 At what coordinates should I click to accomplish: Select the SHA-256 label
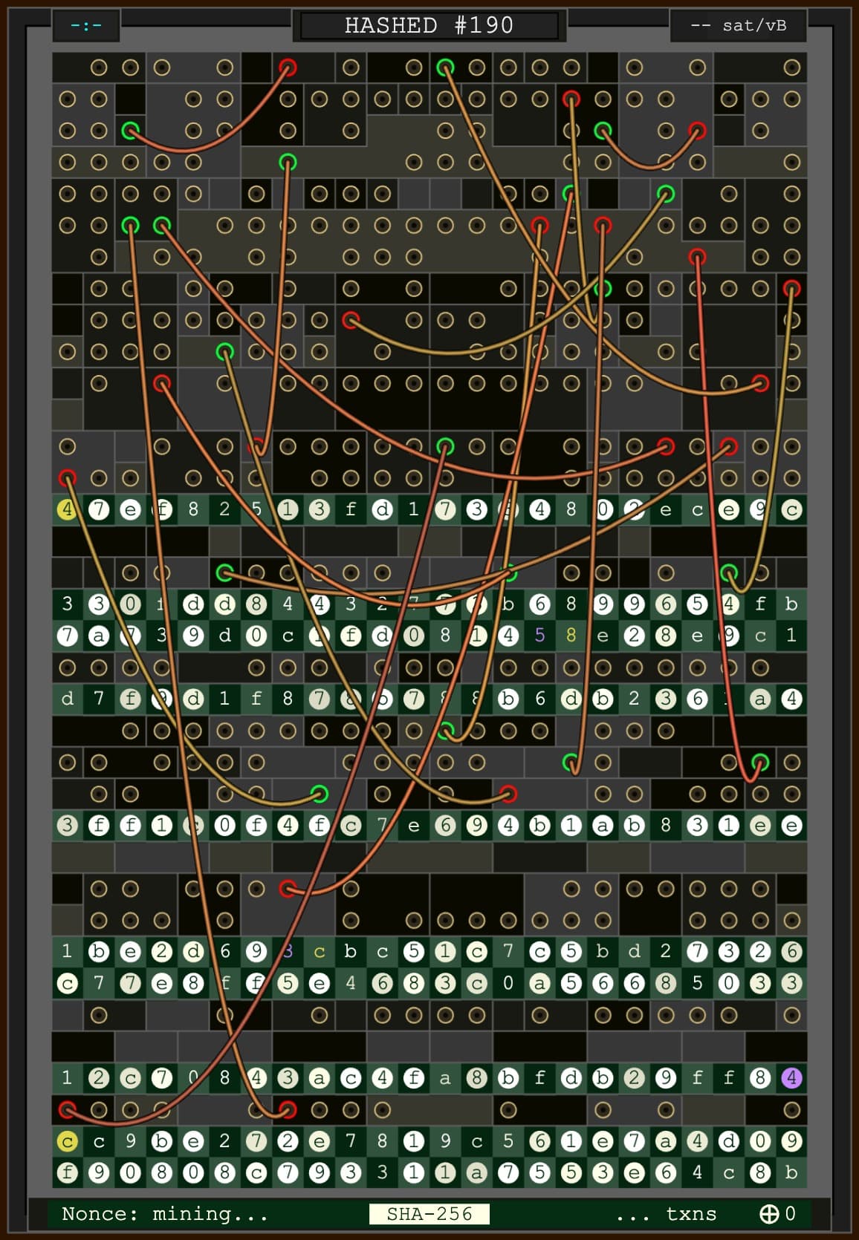[429, 1213]
